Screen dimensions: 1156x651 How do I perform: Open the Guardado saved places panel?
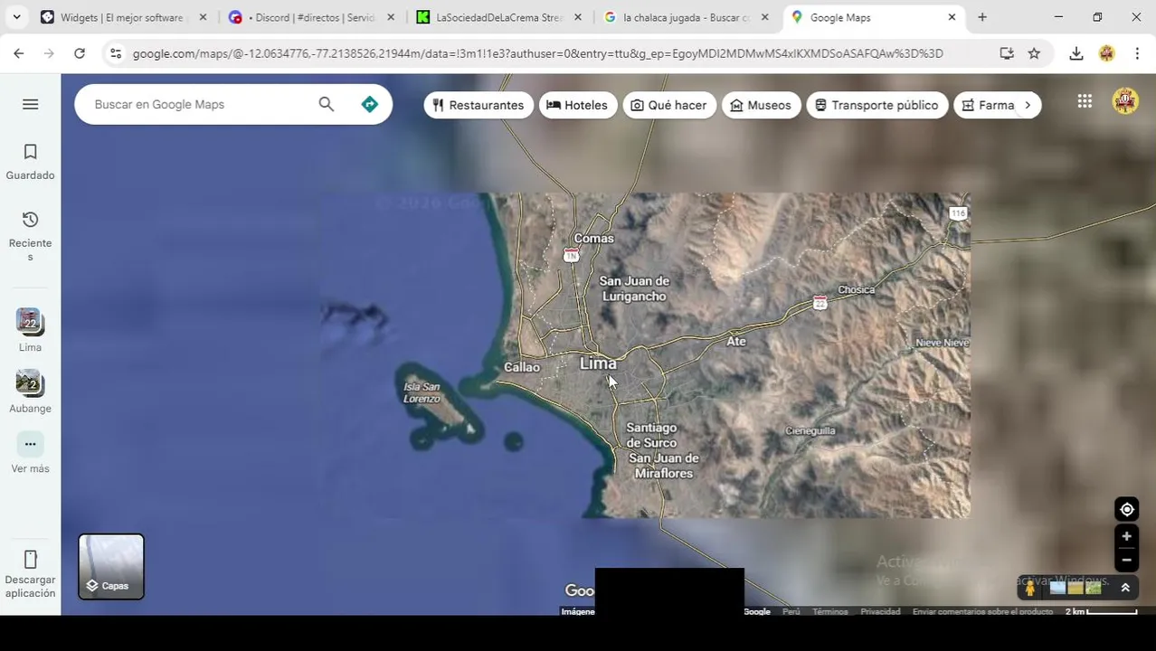click(x=30, y=162)
